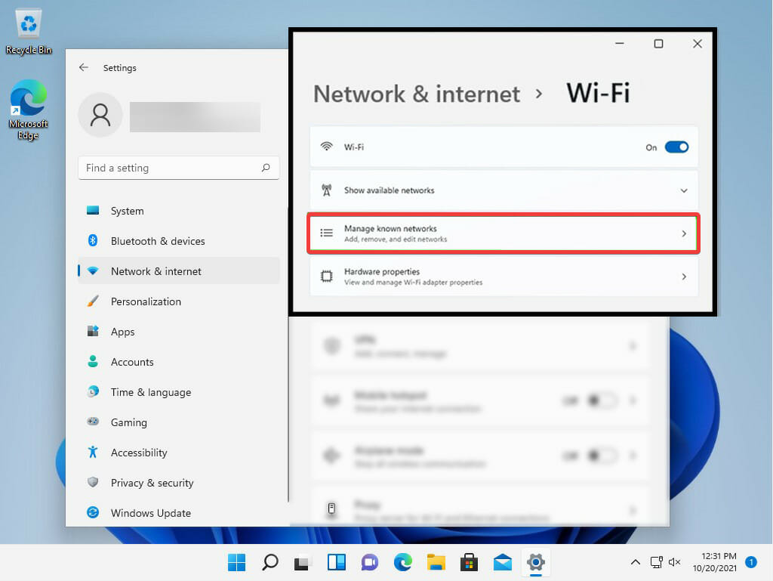This screenshot has height=581, width=773.
Task: Toggle the Mobile hotspot switch
Action: 602,400
